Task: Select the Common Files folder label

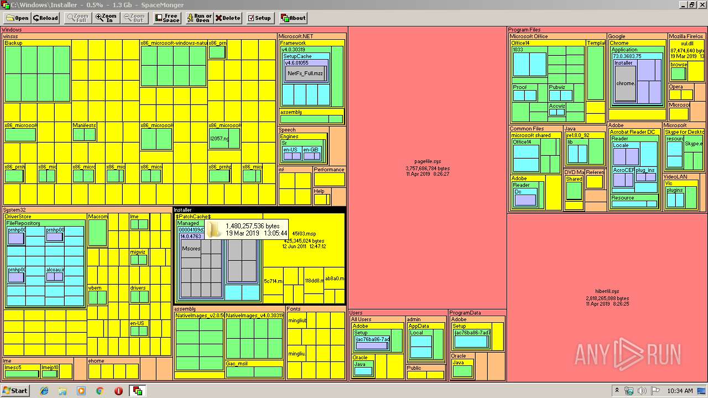Action: [x=527, y=129]
